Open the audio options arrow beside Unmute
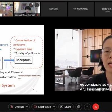112x112 pixels. click(27, 107)
